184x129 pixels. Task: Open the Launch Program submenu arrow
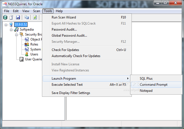coord(128,79)
